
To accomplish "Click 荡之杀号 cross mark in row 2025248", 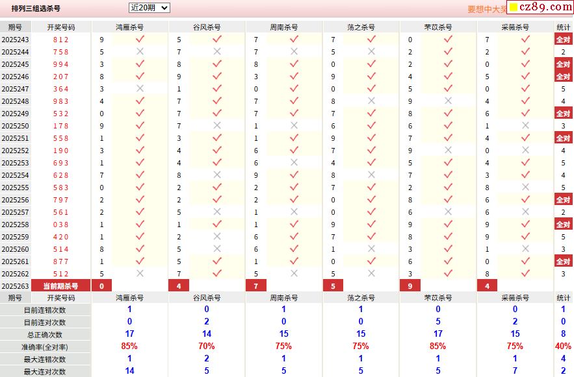I will point(371,101).
